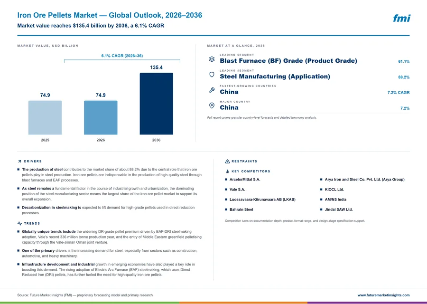
Task: Click the Market at a Glance, 2026 heading
Action: [236, 46]
